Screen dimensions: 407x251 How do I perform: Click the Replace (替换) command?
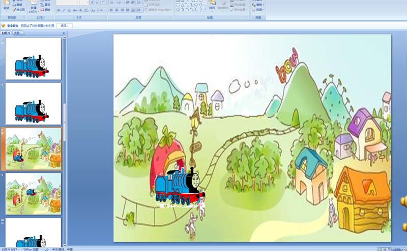258,5
